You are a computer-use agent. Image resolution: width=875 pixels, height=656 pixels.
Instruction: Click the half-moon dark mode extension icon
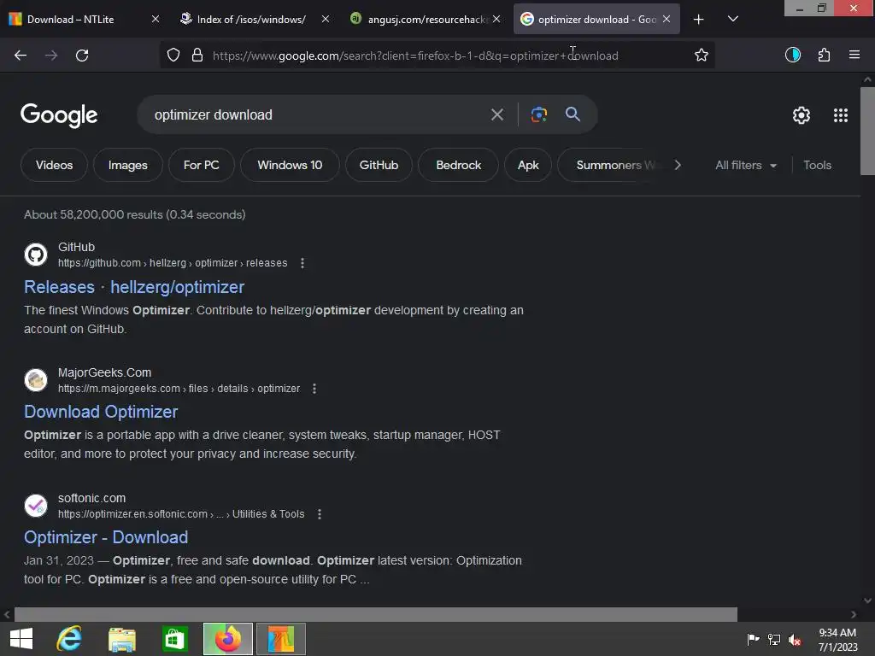[x=792, y=55]
